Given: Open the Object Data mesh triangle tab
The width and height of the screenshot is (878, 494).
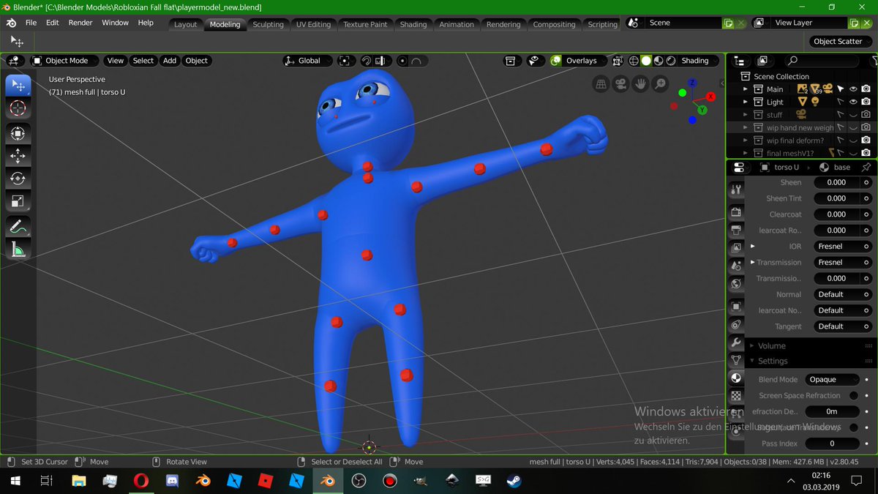Looking at the screenshot, I should point(736,359).
